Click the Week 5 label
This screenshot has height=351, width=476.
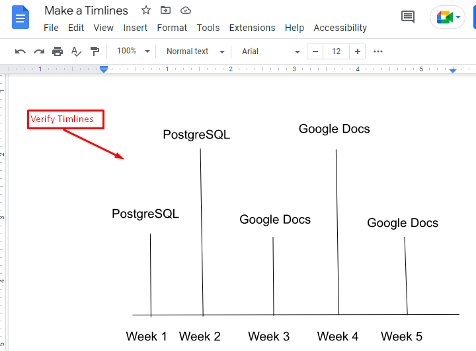401,336
